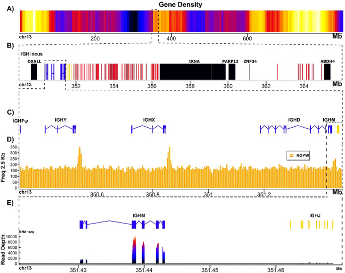This screenshot has height=273, width=345.
Task: Click the RGYW legend orange swatch
Action: (x=292, y=155)
